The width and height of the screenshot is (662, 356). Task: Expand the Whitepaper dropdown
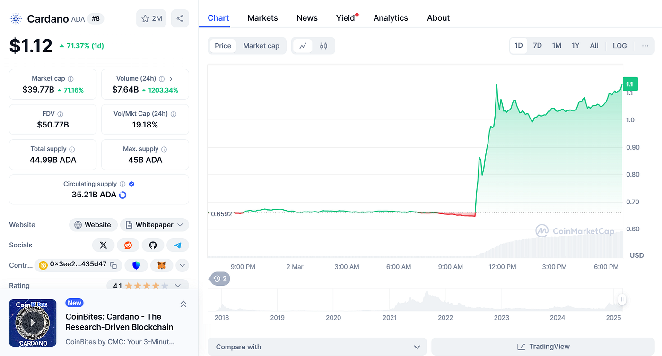155,225
